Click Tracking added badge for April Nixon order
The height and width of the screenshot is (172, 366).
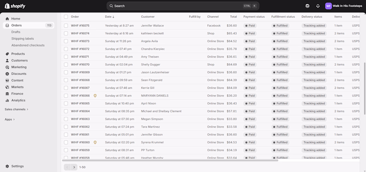(314, 103)
